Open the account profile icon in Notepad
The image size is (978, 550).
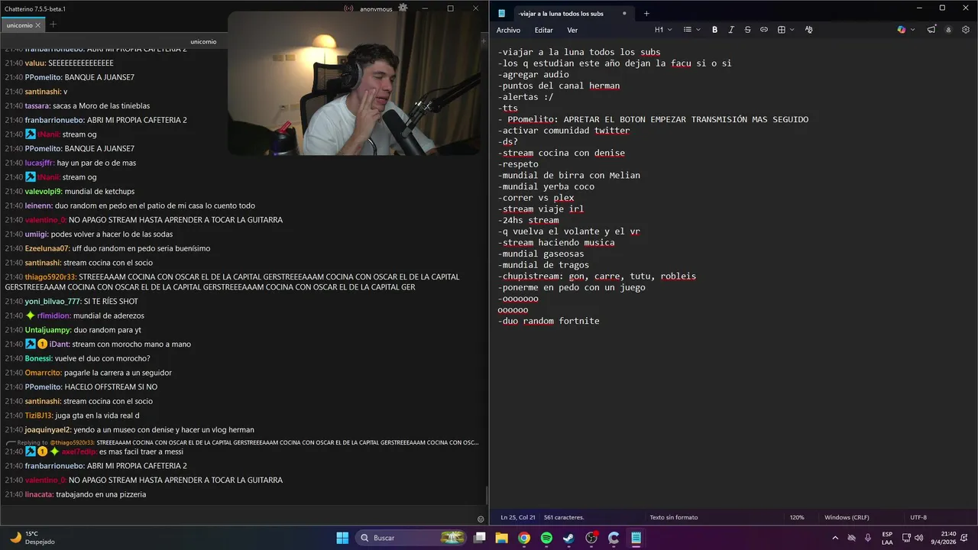[948, 30]
